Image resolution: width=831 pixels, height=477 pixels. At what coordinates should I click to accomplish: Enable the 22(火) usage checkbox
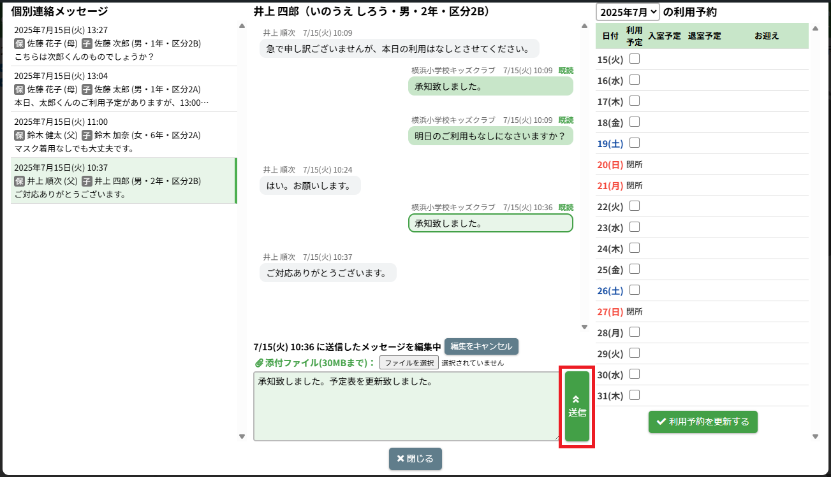click(635, 206)
